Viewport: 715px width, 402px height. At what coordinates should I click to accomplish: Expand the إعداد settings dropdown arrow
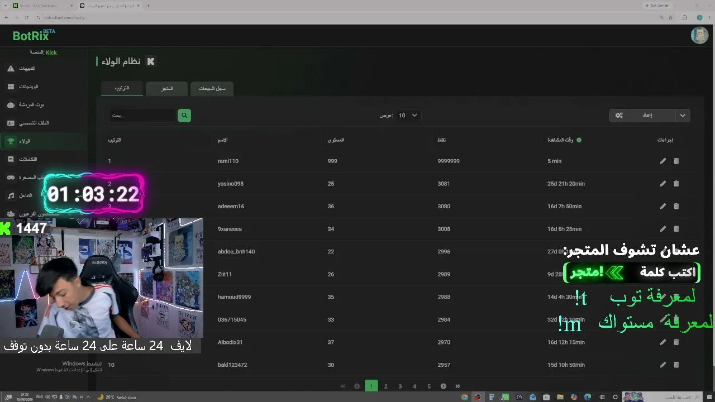click(683, 115)
